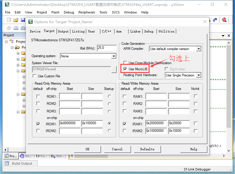The height and width of the screenshot is (174, 235).
Task: Click the Translate toolbar icon
Action: pyautogui.click(x=9, y=28)
